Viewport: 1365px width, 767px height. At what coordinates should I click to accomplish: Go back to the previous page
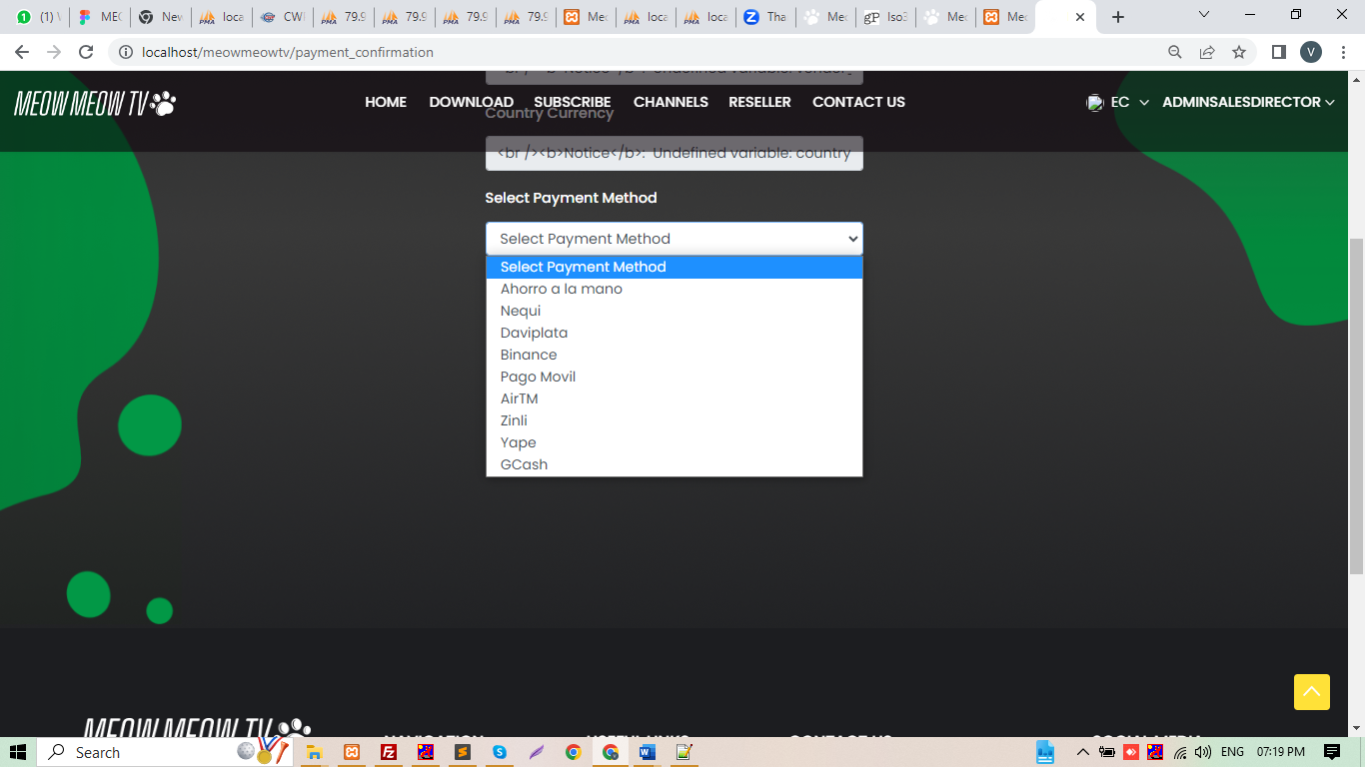[22, 52]
